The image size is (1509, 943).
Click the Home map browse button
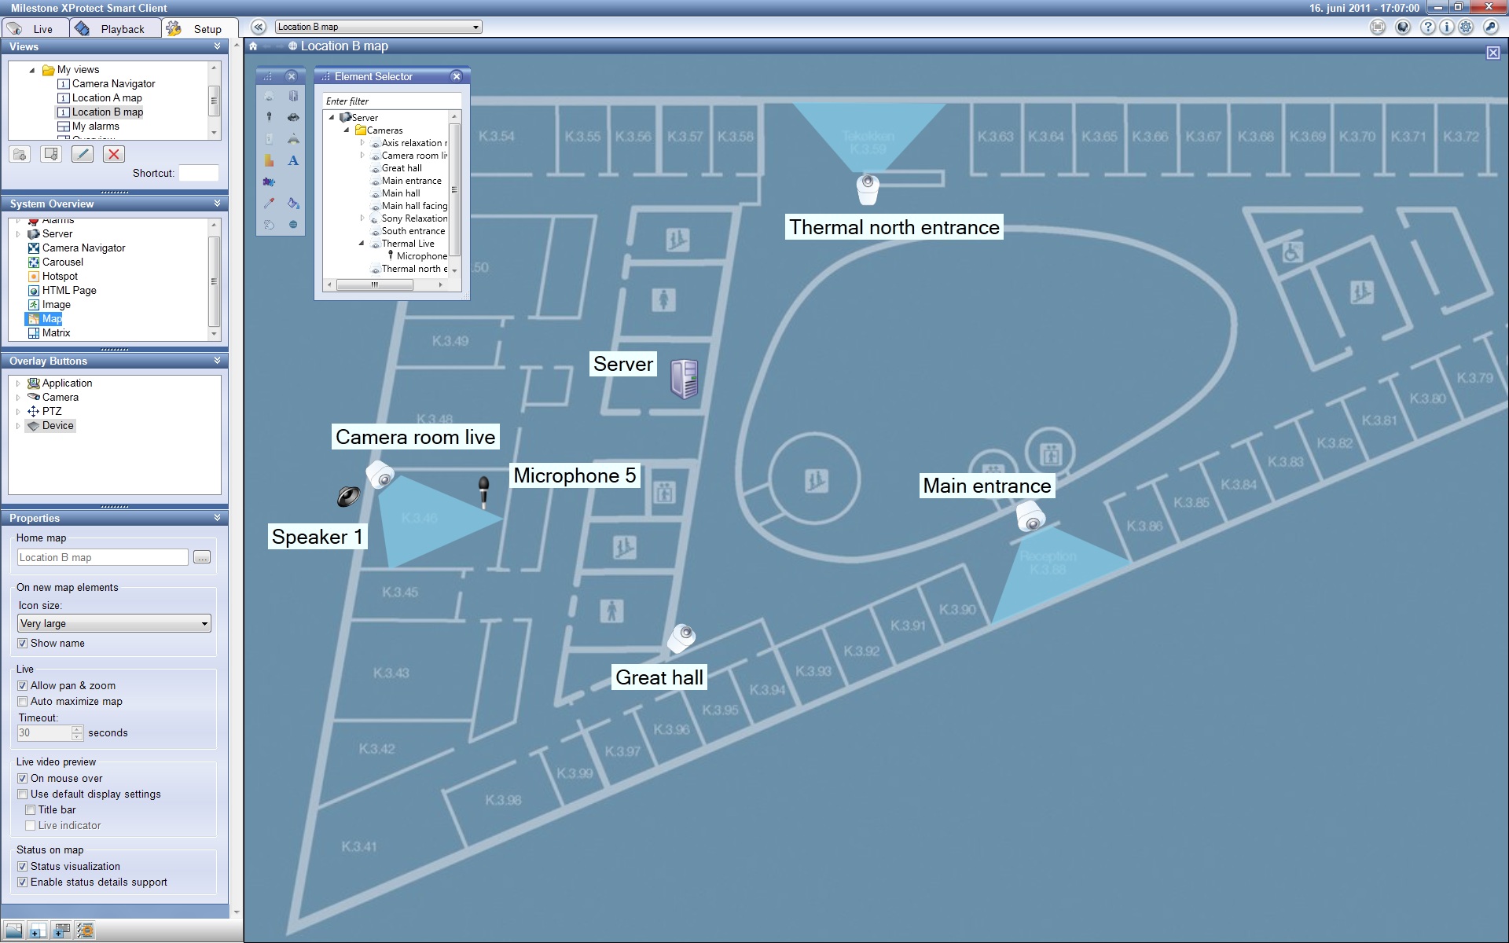(x=202, y=558)
